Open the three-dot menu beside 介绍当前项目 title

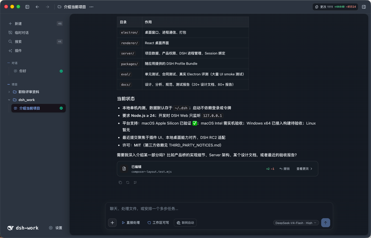pos(91,7)
